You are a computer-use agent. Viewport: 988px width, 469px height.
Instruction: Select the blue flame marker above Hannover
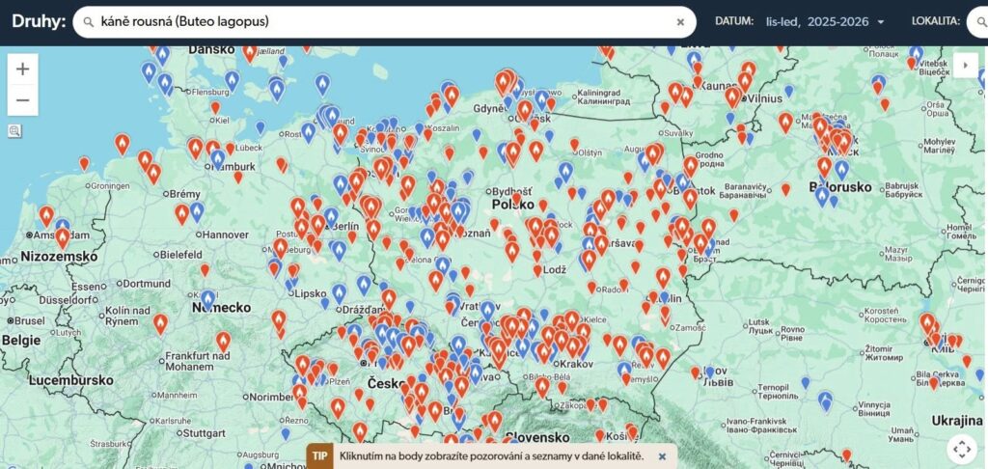[197, 211]
